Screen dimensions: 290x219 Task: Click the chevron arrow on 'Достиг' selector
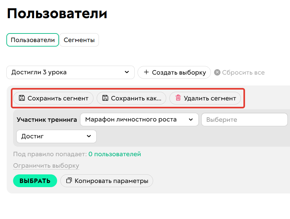coord(89,136)
